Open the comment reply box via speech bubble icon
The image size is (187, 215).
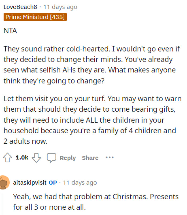pos(52,158)
